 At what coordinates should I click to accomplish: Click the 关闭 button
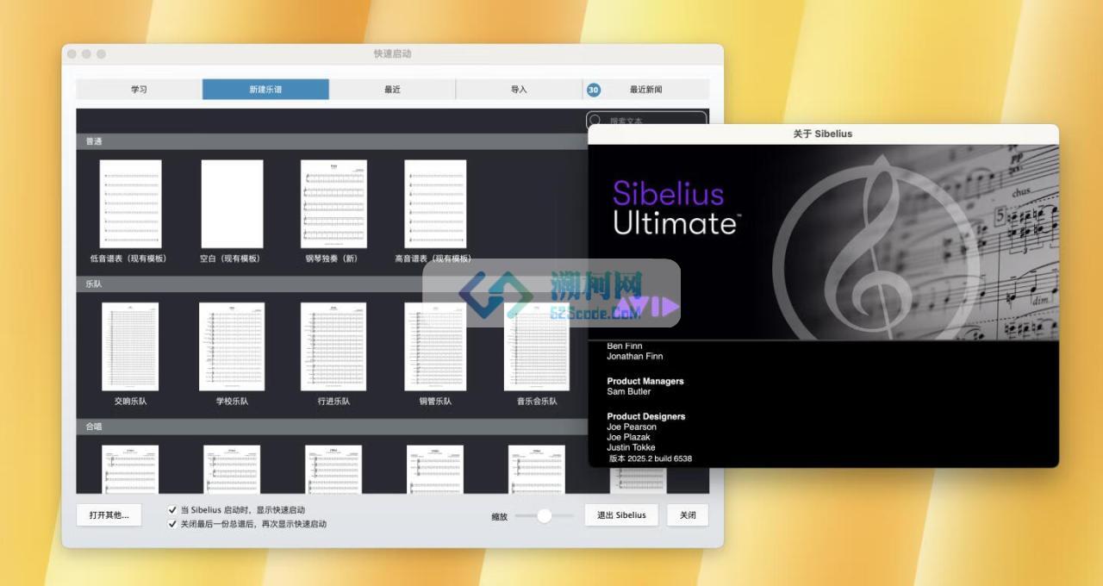(688, 515)
